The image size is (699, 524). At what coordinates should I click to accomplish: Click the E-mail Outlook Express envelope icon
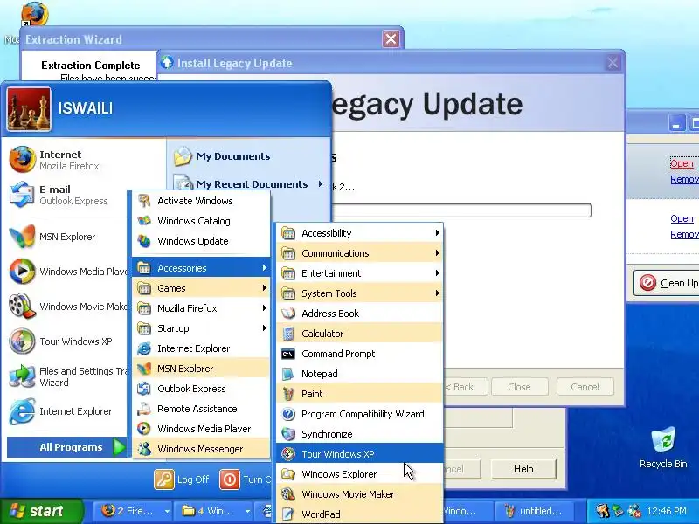pos(23,194)
